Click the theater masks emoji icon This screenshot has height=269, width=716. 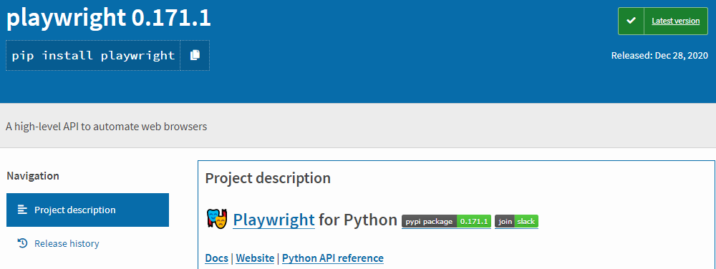[x=216, y=219]
